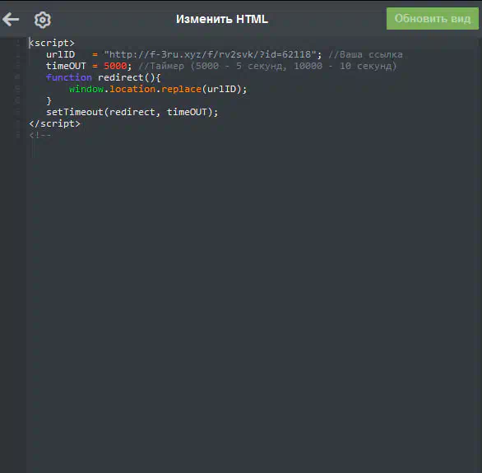This screenshot has width=482, height=473.
Task: Open the editor settings gear
Action: 43,20
